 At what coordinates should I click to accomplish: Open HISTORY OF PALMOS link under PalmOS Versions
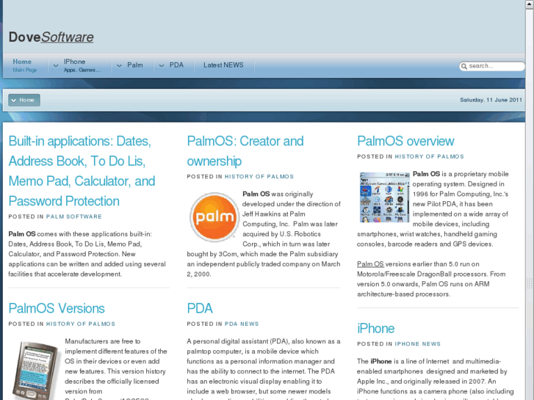81,324
